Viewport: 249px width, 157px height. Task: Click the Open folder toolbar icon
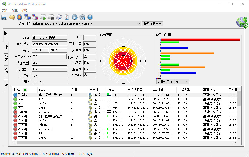12,17
